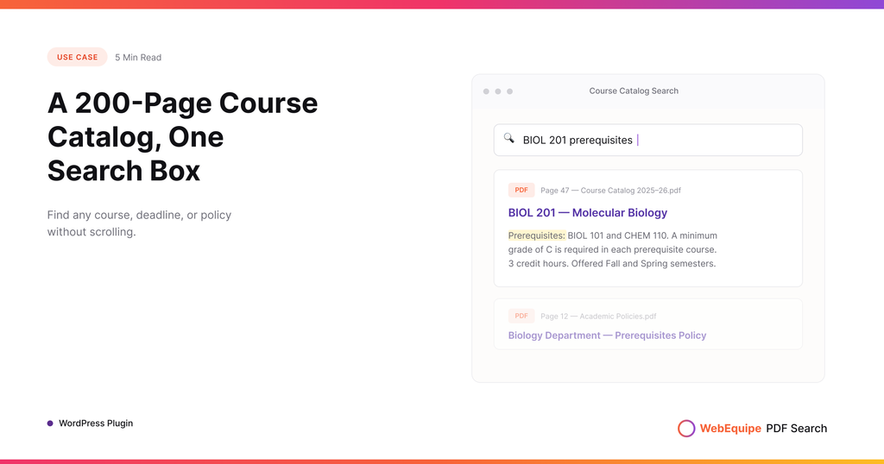The height and width of the screenshot is (464, 884).
Task: Click the '5 Min Read' label
Action: point(138,58)
